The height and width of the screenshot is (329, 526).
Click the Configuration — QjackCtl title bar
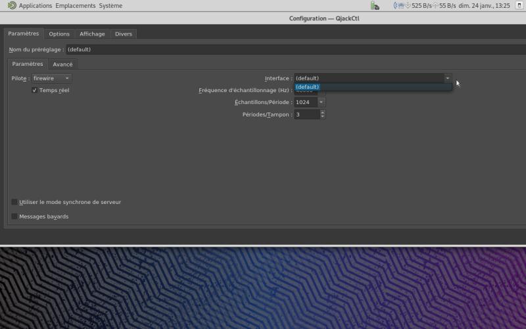[263, 18]
